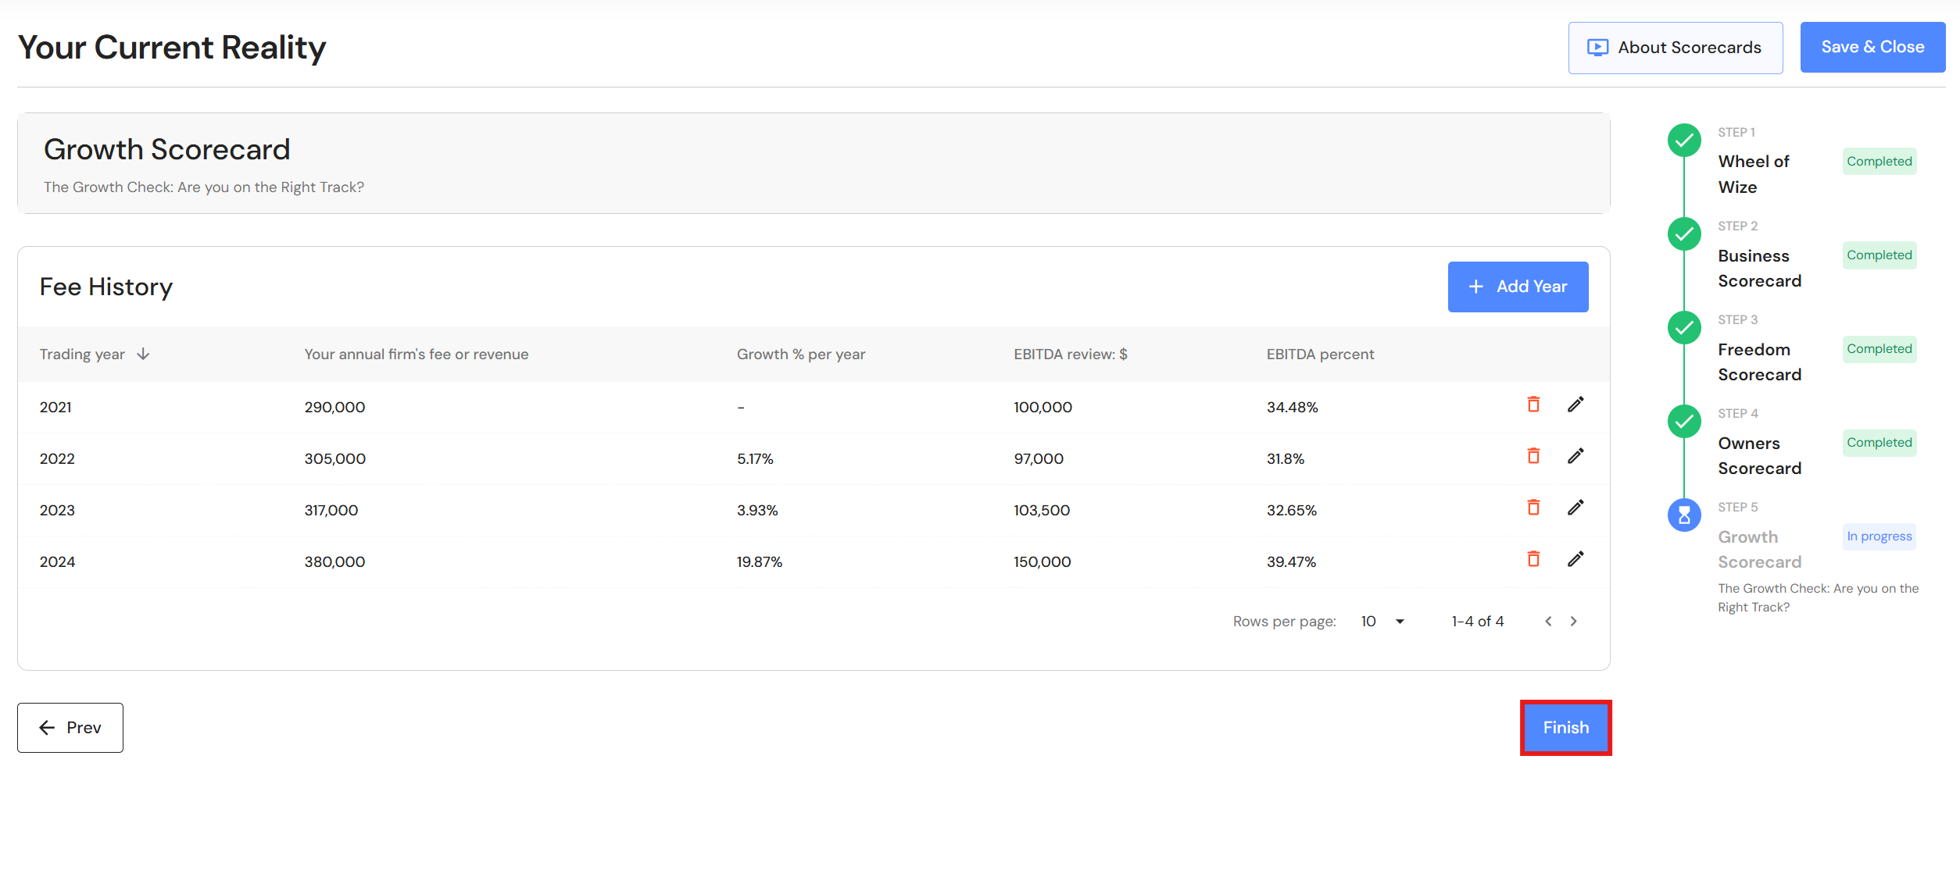The width and height of the screenshot is (1960, 891).
Task: Click the Finish button
Action: [x=1565, y=728]
